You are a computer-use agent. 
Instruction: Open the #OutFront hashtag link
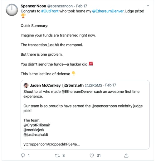[x=50, y=11]
